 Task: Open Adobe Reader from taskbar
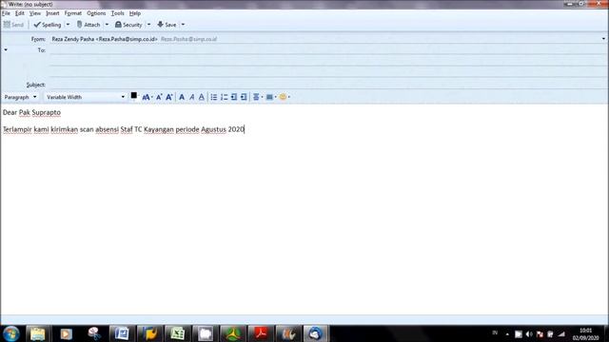260,333
